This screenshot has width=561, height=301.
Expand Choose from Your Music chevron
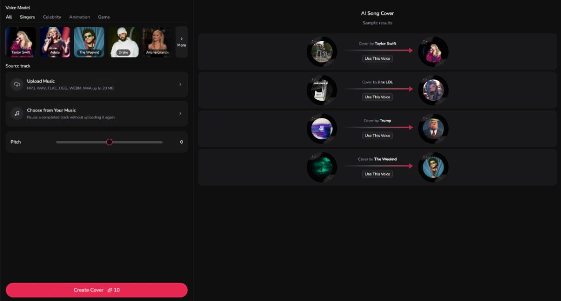tap(180, 113)
